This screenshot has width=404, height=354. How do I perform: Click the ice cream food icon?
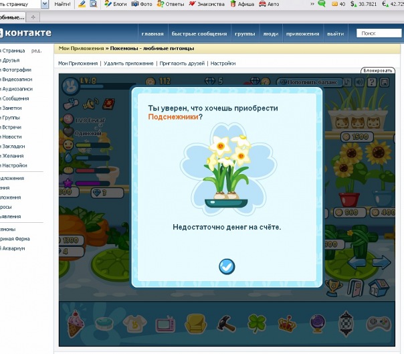click(x=74, y=324)
